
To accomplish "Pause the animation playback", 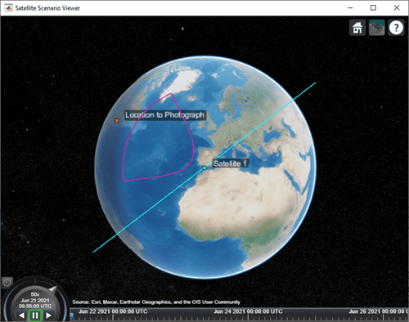I will (x=35, y=315).
